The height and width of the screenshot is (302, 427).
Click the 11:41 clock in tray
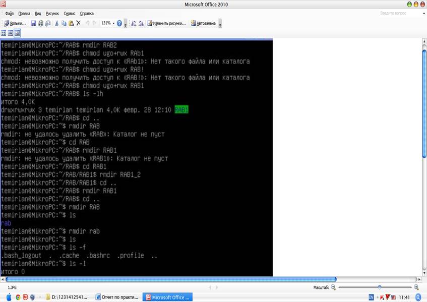(x=404, y=297)
